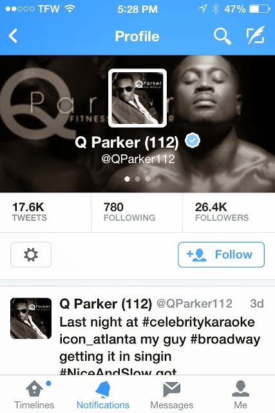Open Timelines home tab
Image resolution: width=275 pixels, height=413 pixels.
coord(34,394)
